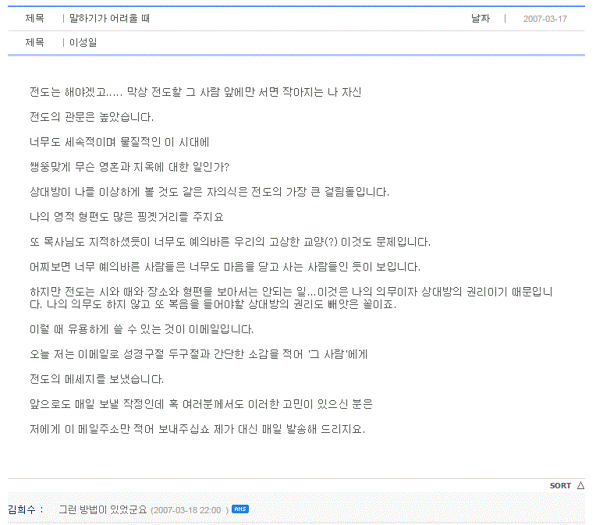Click the date 2007-03-17
This screenshot has width=596, height=525.
click(545, 19)
